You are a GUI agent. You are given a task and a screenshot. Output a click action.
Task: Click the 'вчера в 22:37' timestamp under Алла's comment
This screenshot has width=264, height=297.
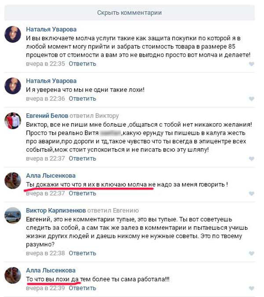click(x=45, y=194)
